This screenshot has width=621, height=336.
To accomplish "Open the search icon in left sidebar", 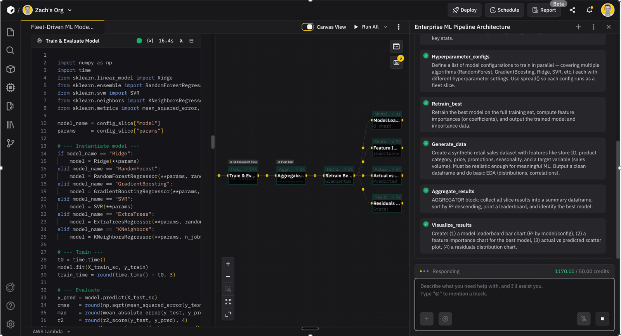I will click(10, 50).
